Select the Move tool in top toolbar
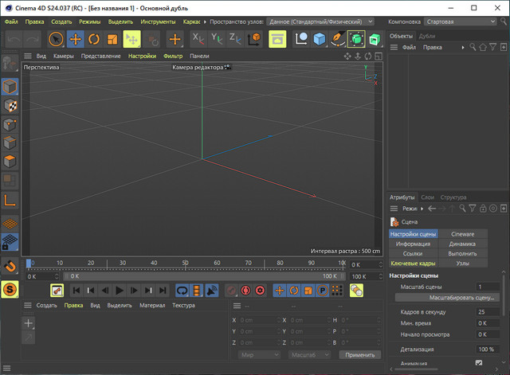 [76, 39]
